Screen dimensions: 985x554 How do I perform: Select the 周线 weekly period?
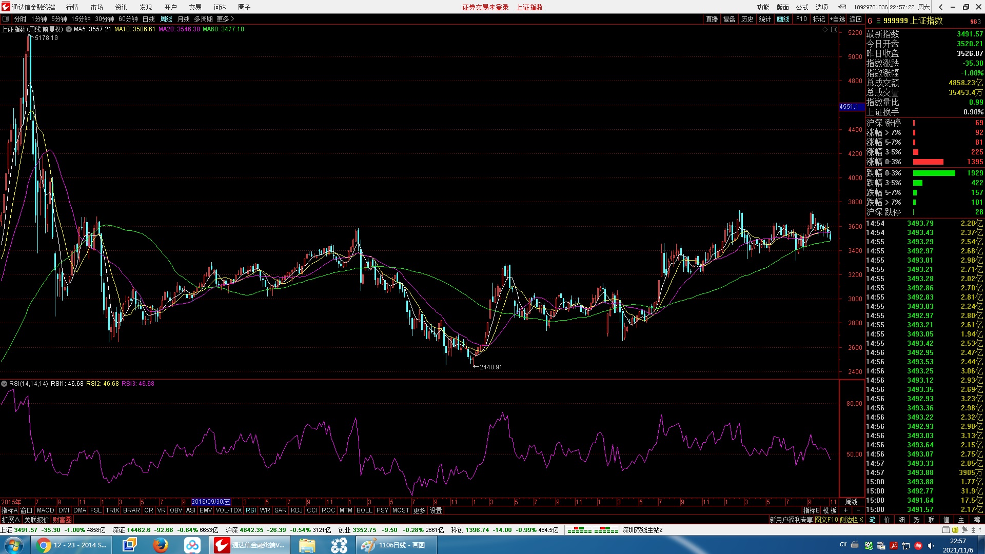[x=166, y=19]
